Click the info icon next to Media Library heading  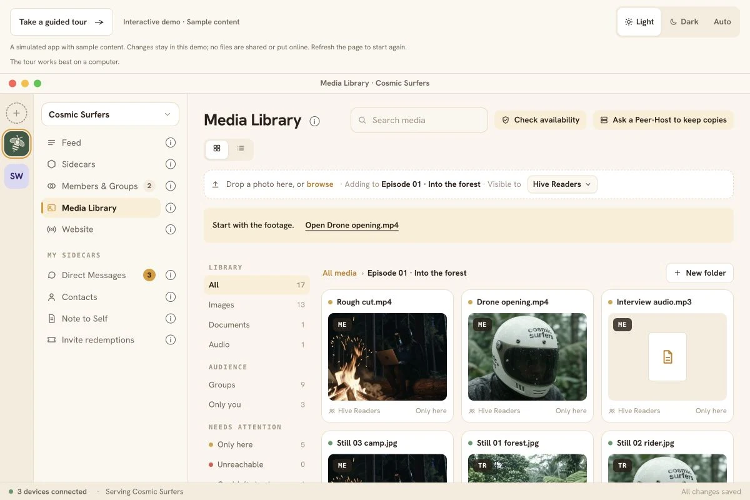pos(314,121)
